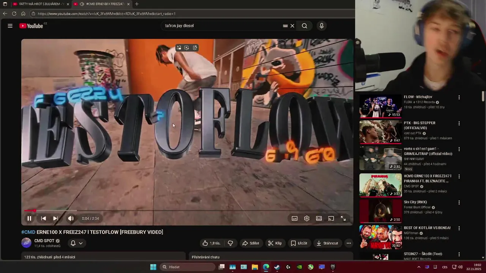
Task: Open File Explorer from taskbar
Action: click(x=255, y=267)
